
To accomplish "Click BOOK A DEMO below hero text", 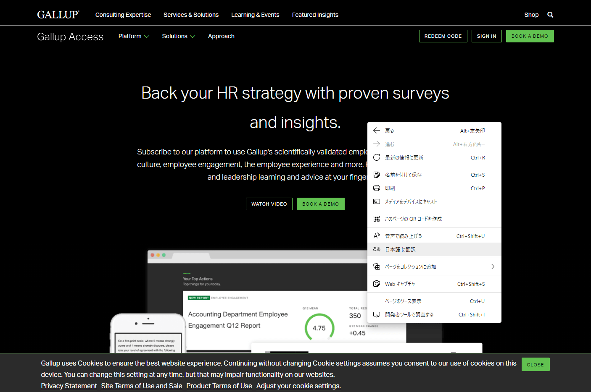I will (x=320, y=204).
